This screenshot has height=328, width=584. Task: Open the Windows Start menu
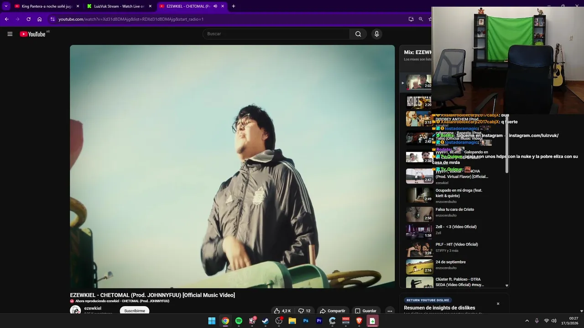(212, 321)
